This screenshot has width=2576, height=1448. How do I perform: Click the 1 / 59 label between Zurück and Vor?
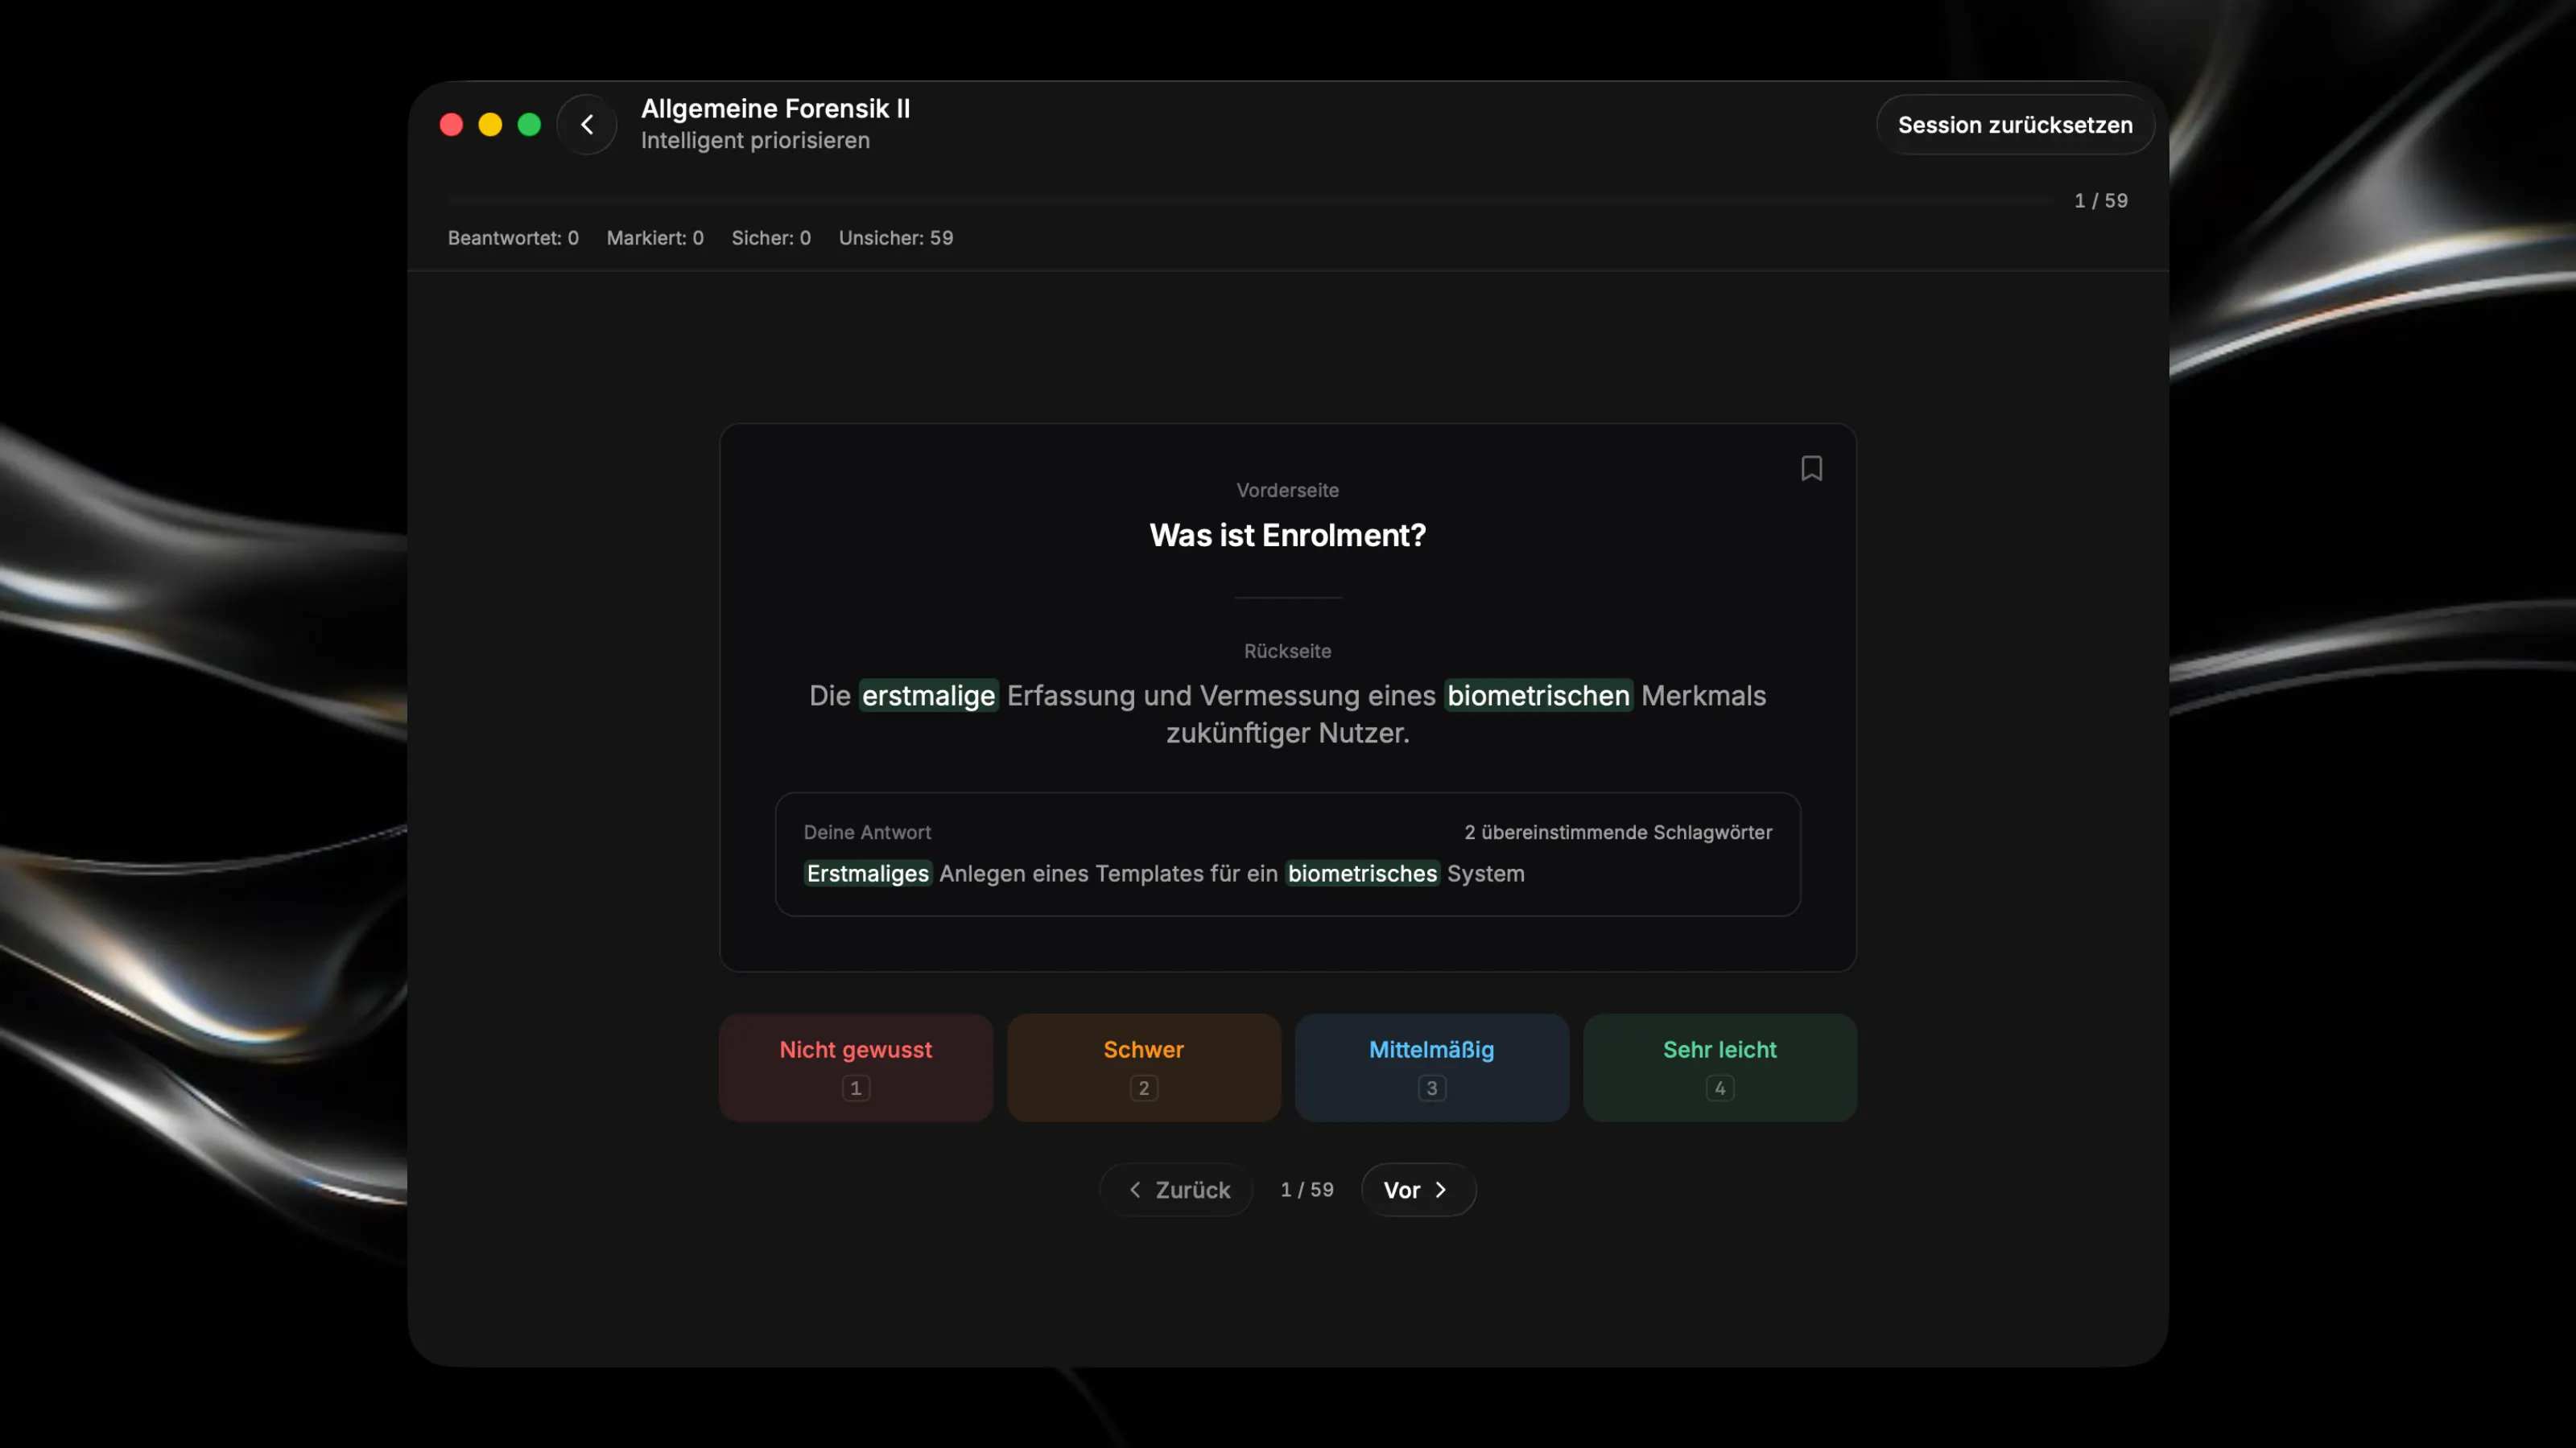tap(1307, 1189)
